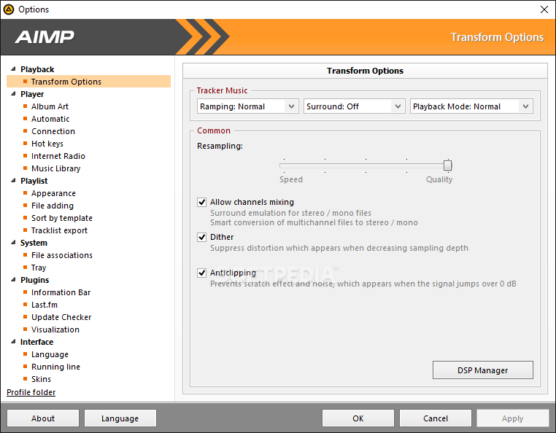Collapse the Playlist tree section
Screen dimensions: 556x433
(13, 180)
